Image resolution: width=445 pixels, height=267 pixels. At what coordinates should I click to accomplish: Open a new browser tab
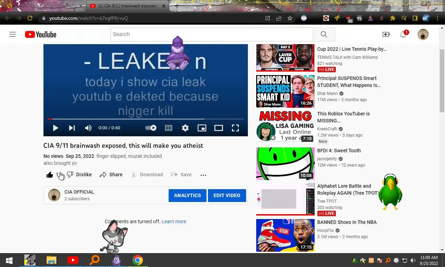click(x=177, y=6)
